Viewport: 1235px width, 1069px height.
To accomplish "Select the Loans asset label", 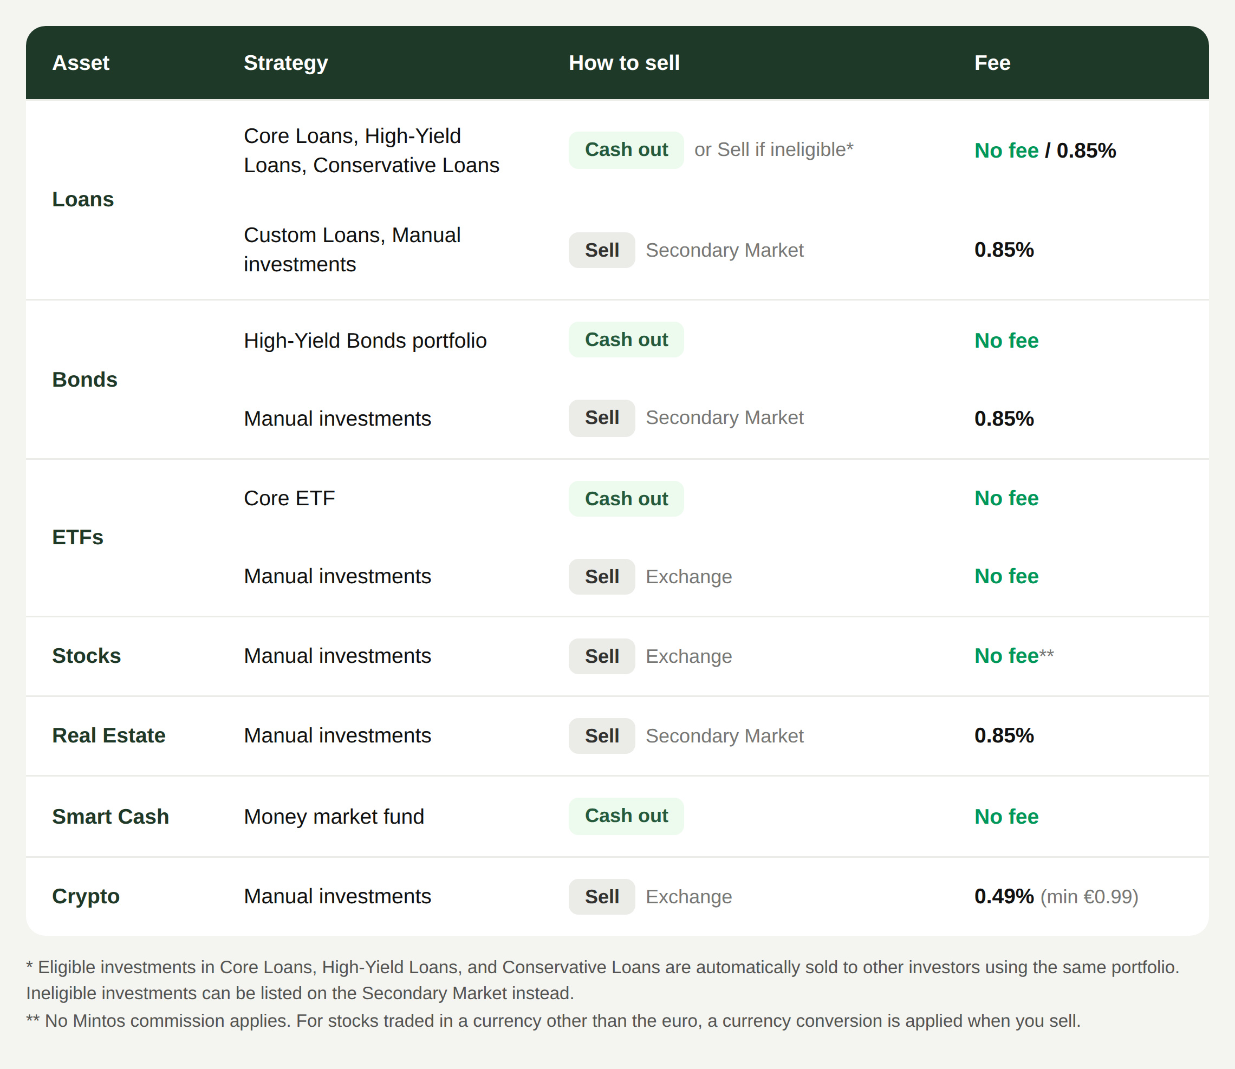I will tap(83, 199).
